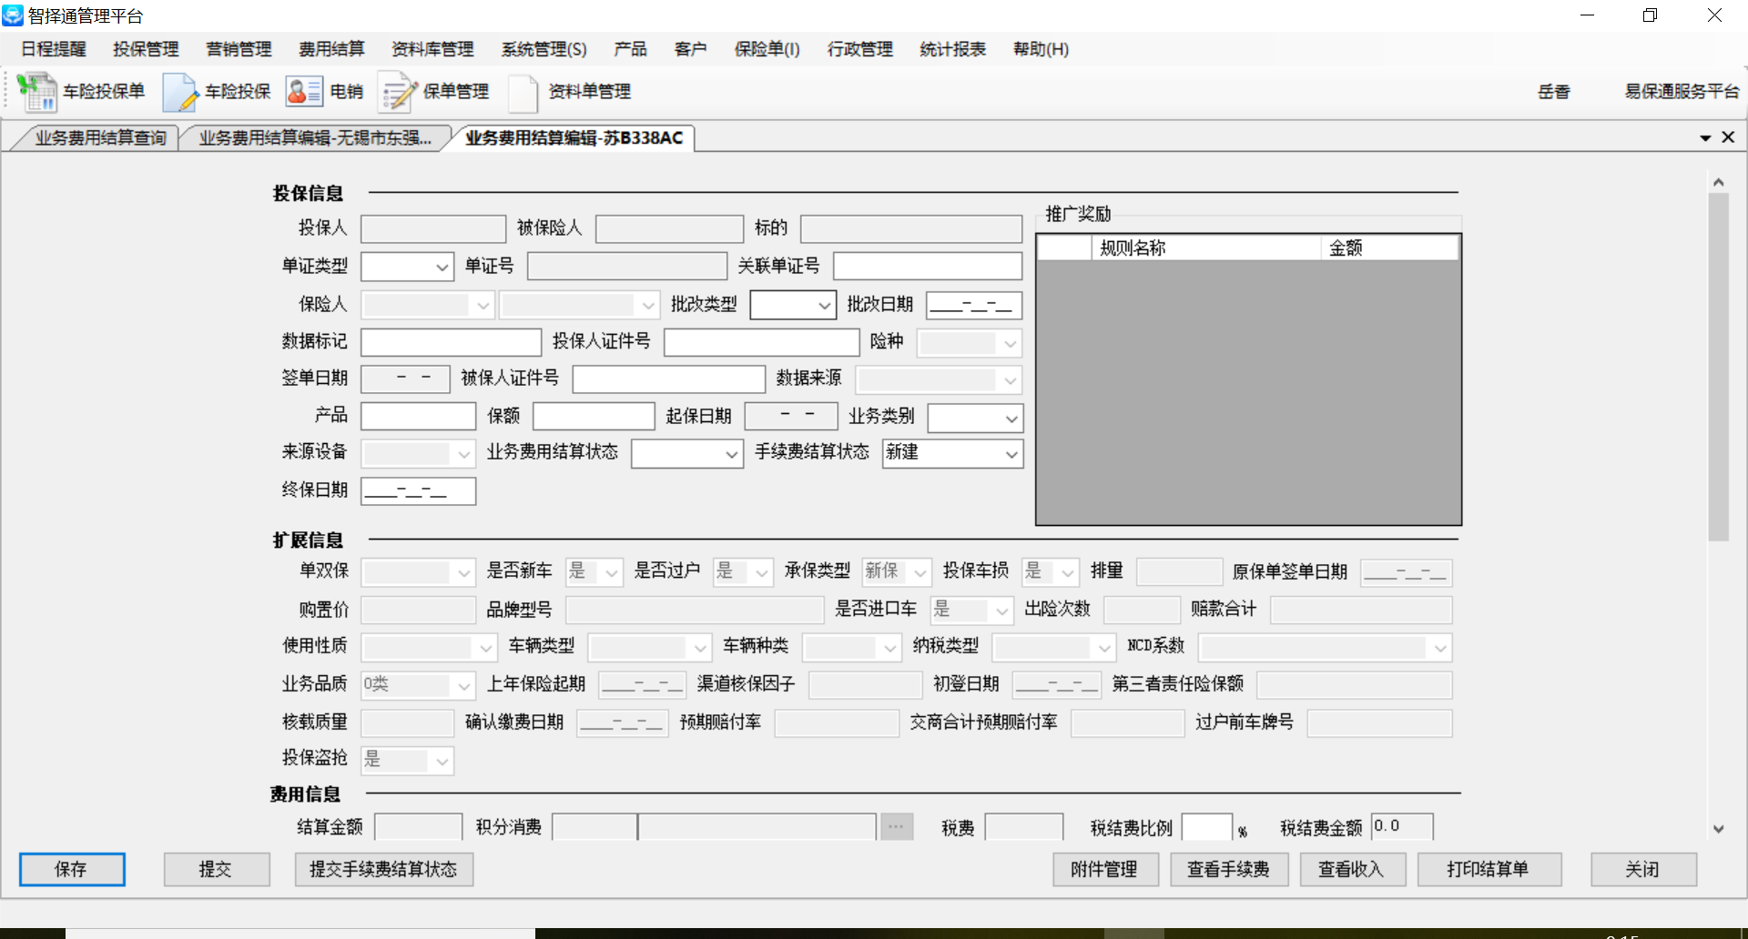The image size is (1748, 939).
Task: Expand the 单证类型 dropdown
Action: click(x=442, y=268)
